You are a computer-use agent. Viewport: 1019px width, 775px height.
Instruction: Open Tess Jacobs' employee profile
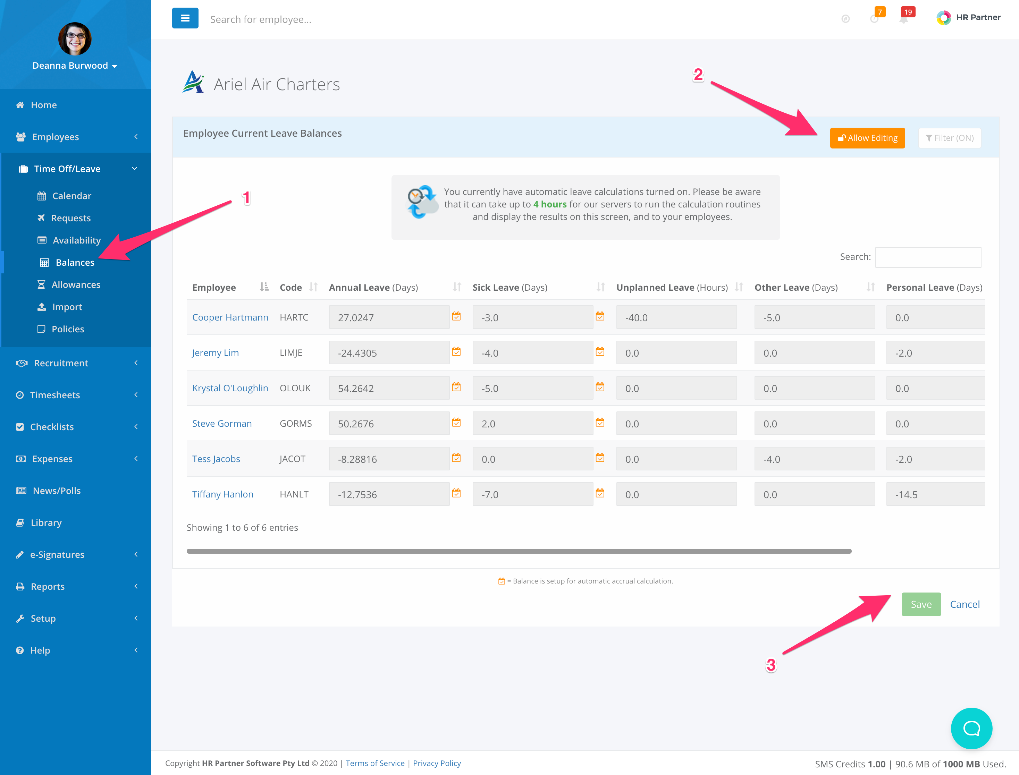216,459
